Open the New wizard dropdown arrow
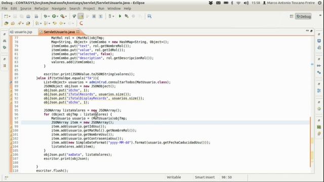 (10, 17)
